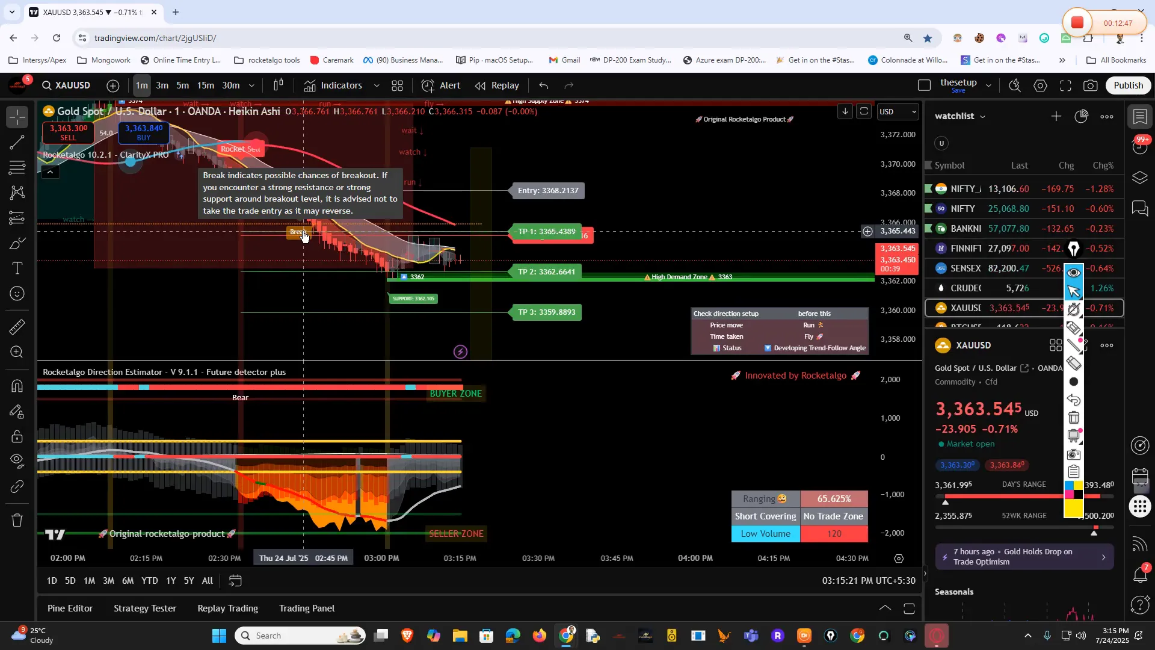Open quick search icon in toolbar

[1015, 85]
